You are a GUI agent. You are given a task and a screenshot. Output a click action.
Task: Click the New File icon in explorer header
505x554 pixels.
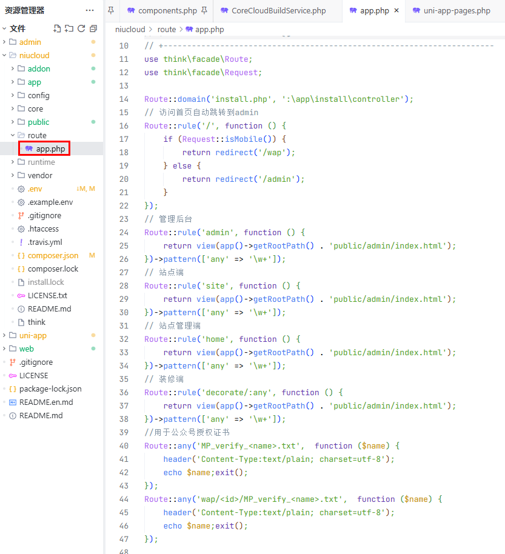click(57, 28)
